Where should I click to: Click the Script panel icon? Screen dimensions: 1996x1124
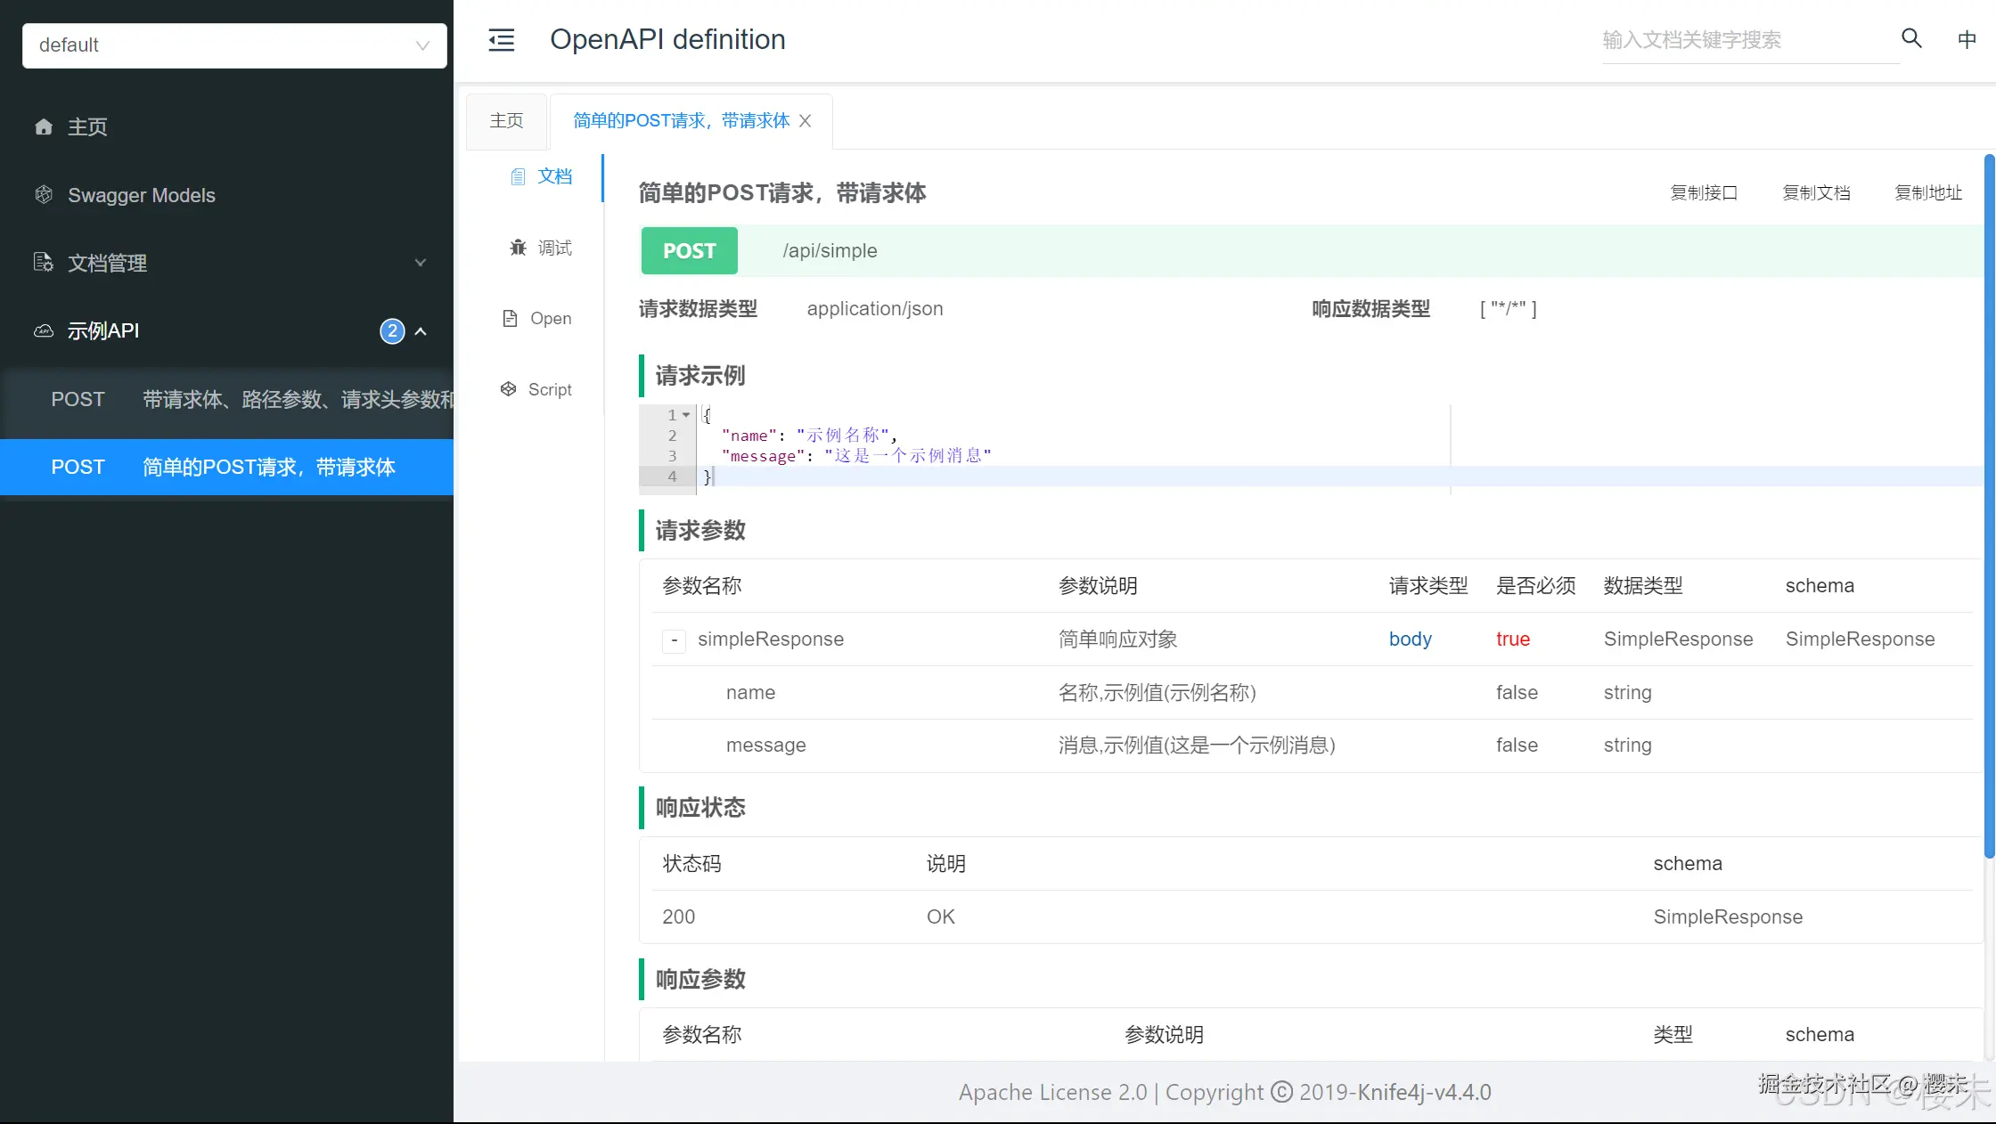click(507, 389)
